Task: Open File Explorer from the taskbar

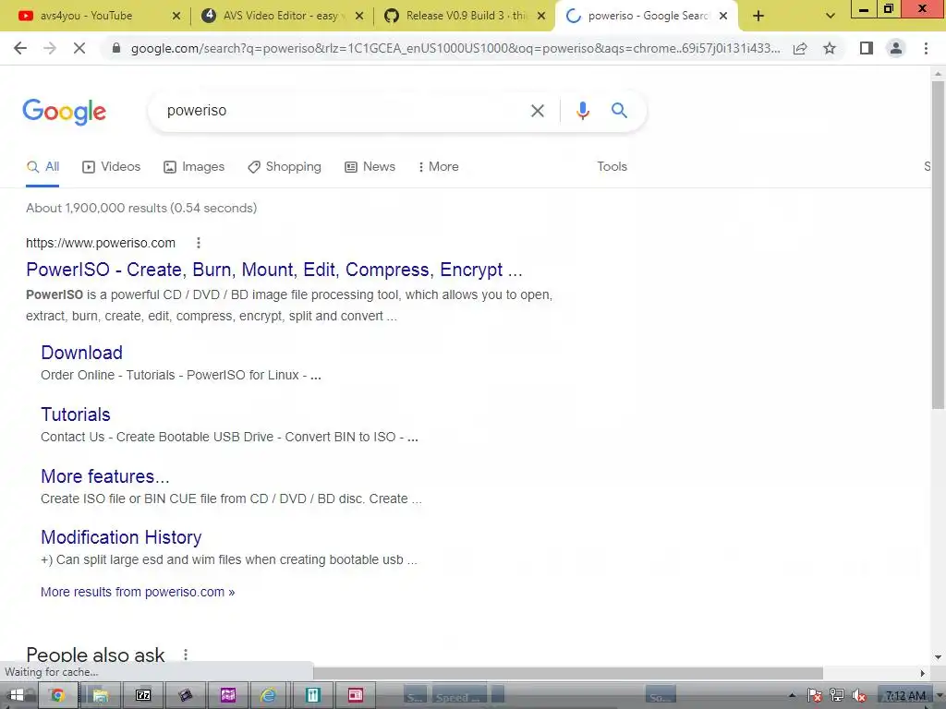Action: (x=100, y=695)
